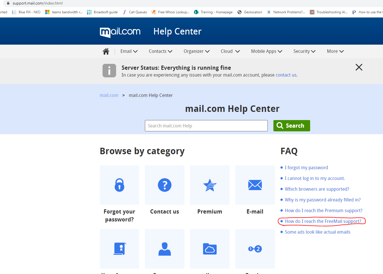
Task: Open I cannot log in FAQ
Action: (x=315, y=179)
